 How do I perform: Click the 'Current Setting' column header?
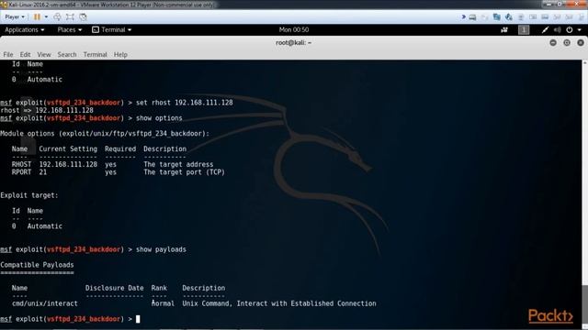click(68, 148)
